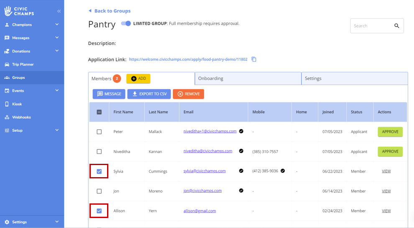Click the Civic Champs logo

pyautogui.click(x=20, y=11)
